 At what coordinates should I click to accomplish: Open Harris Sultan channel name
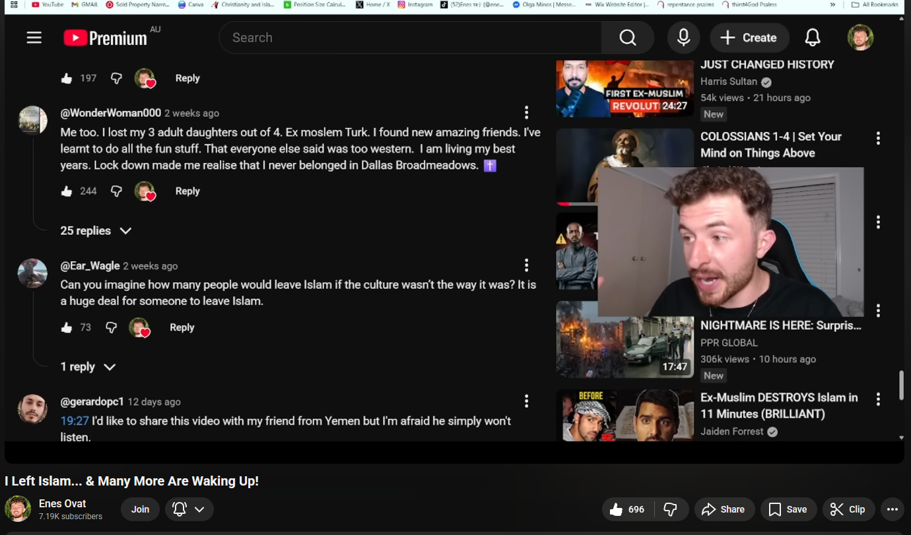click(729, 82)
